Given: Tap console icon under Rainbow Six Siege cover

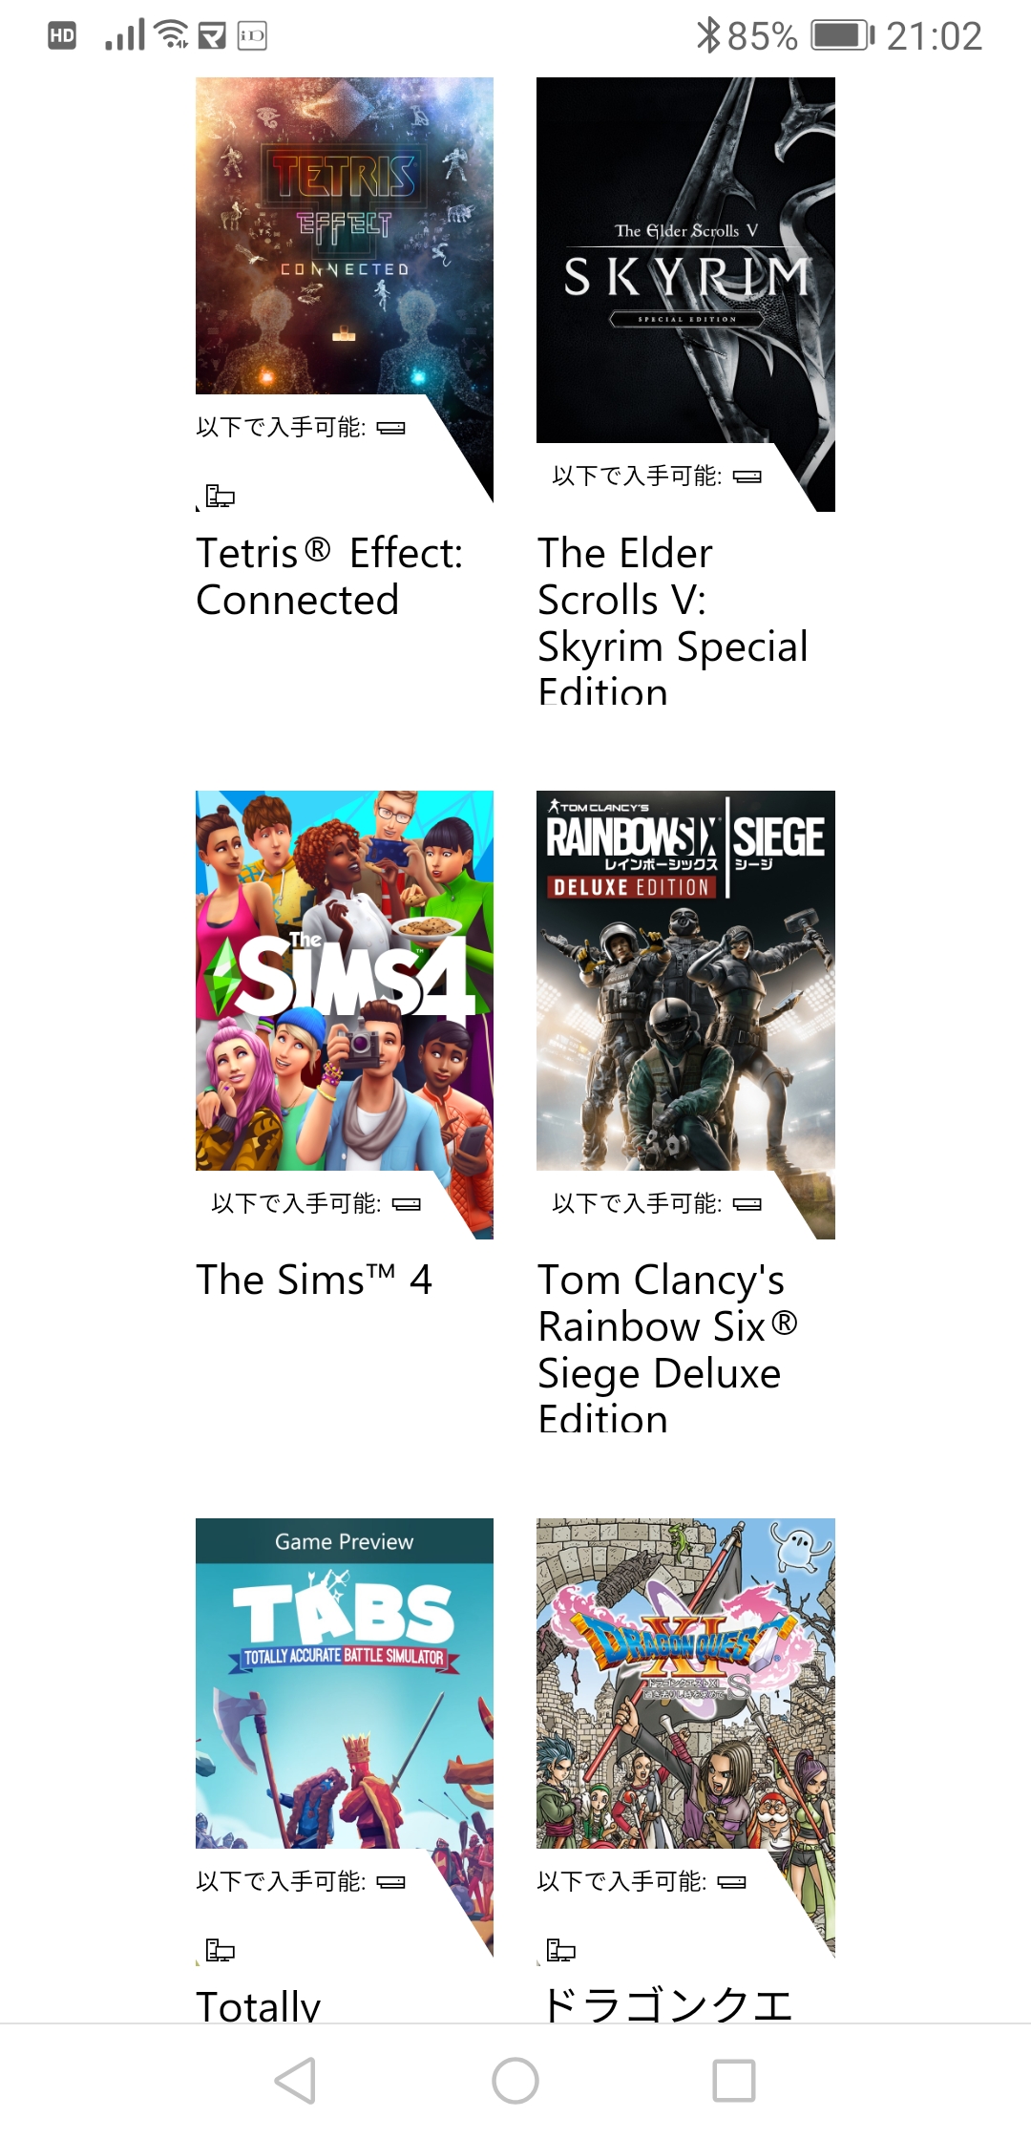Looking at the screenshot, I should click(x=747, y=1204).
